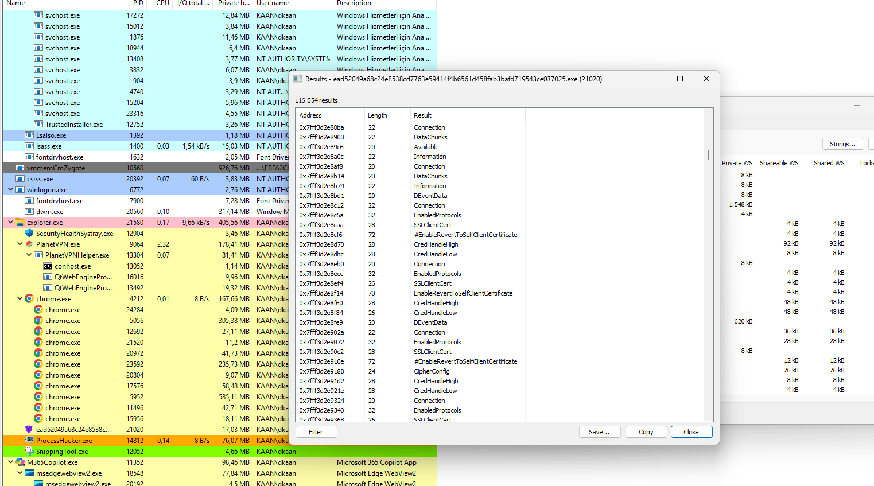Click the QtWebEngine icon for PID 16016
Screen dimensions: 874x486
click(x=48, y=277)
